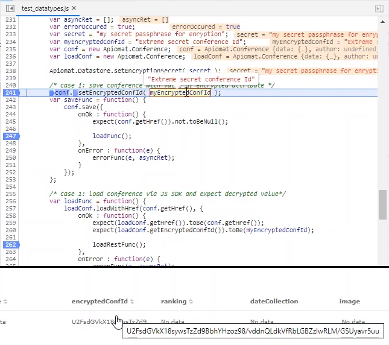Click the dateCollection column header
Screen dimensions: 389x345
click(x=274, y=302)
